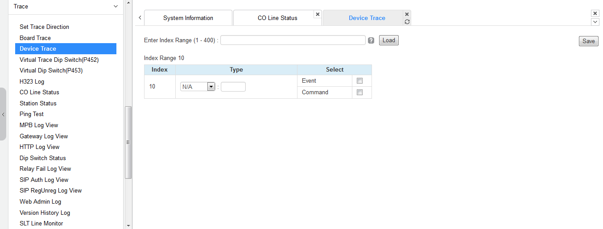This screenshot has width=603, height=229.
Task: Close the Device Trace tab
Action: [x=407, y=14]
